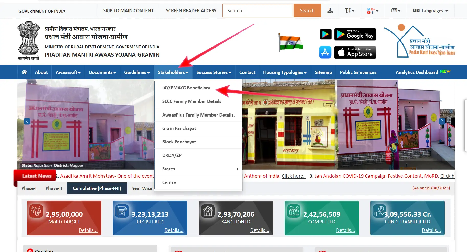
Task: Open Details link on Sanctioned card
Action: tap(260, 230)
